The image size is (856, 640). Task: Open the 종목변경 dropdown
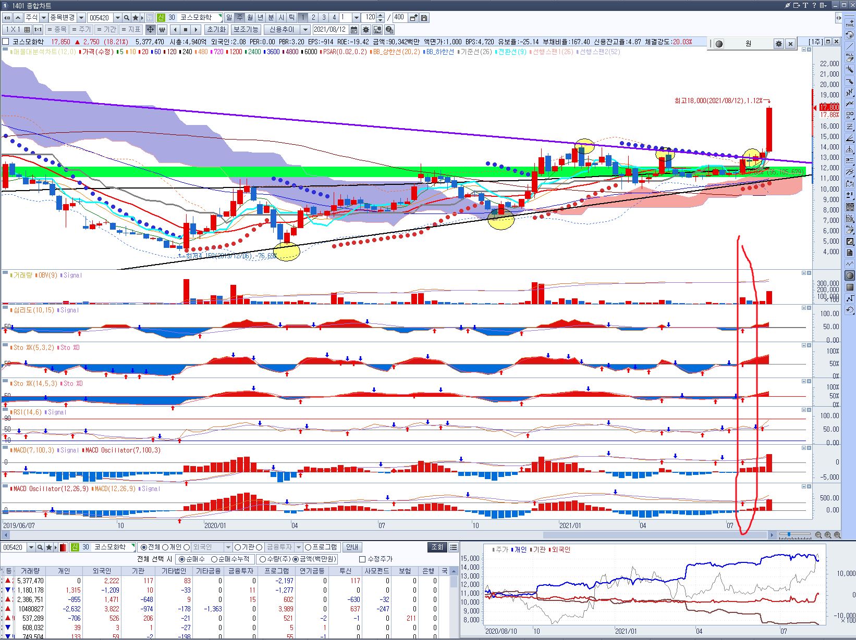[81, 18]
